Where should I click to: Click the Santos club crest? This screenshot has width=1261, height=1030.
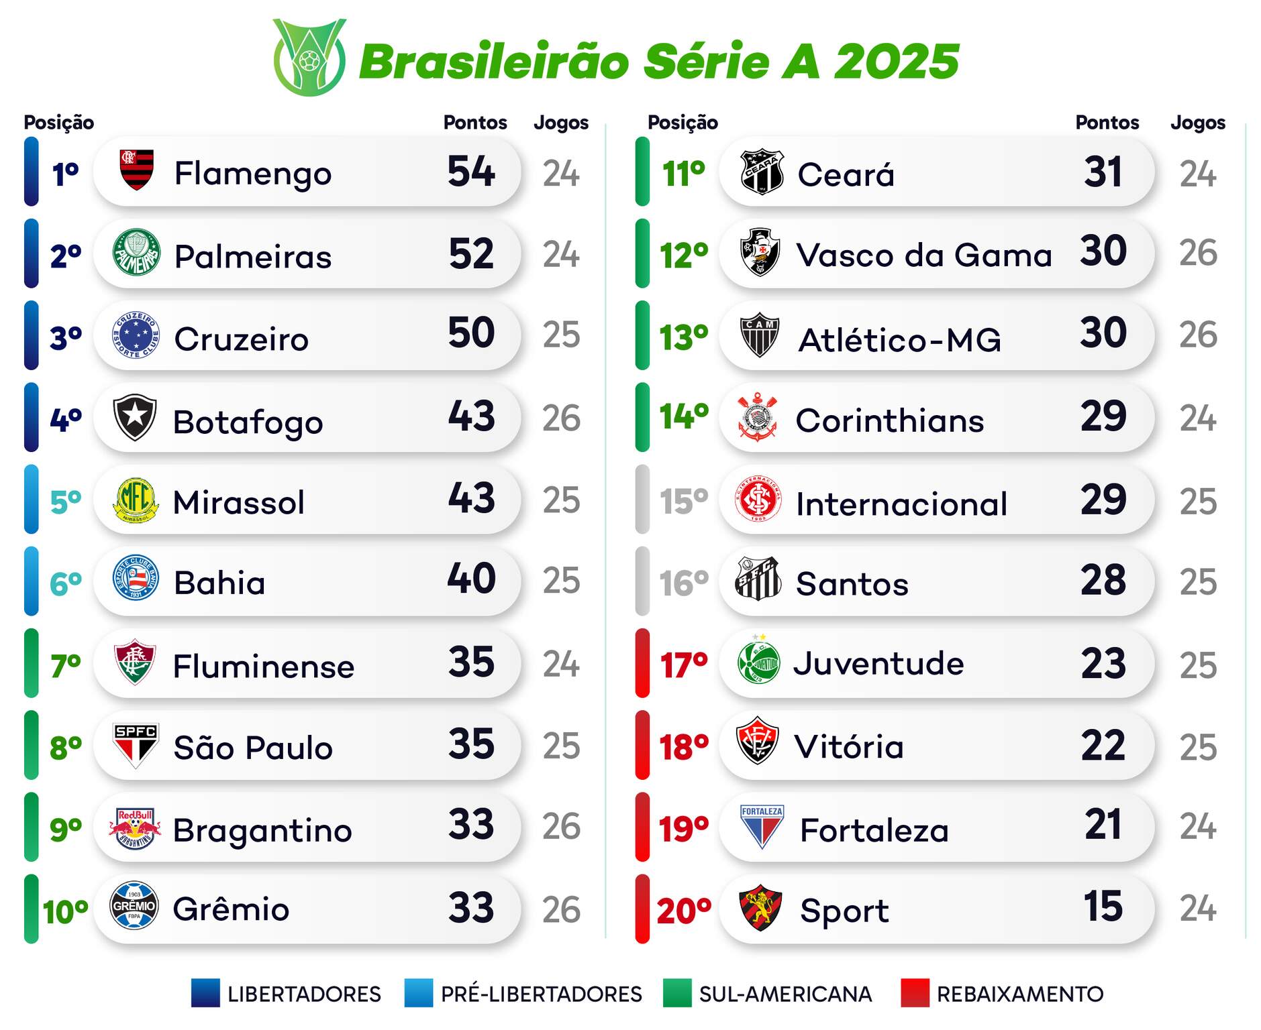[x=759, y=580]
